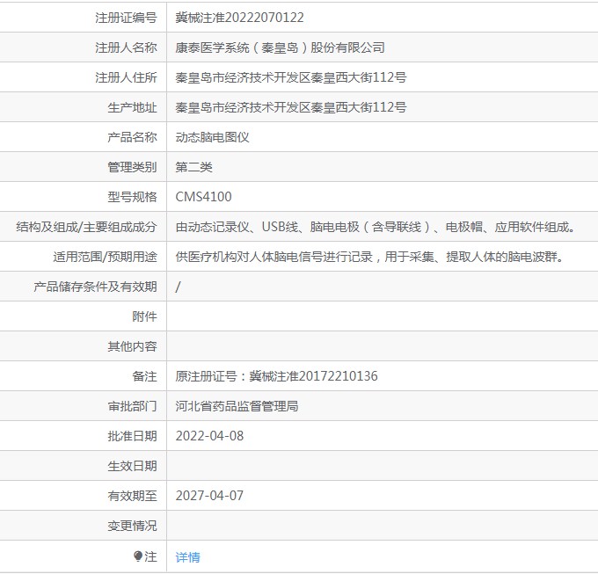598x574 pixels.
Task: Select the address in the 注册人住所 row
Action: 291,77
